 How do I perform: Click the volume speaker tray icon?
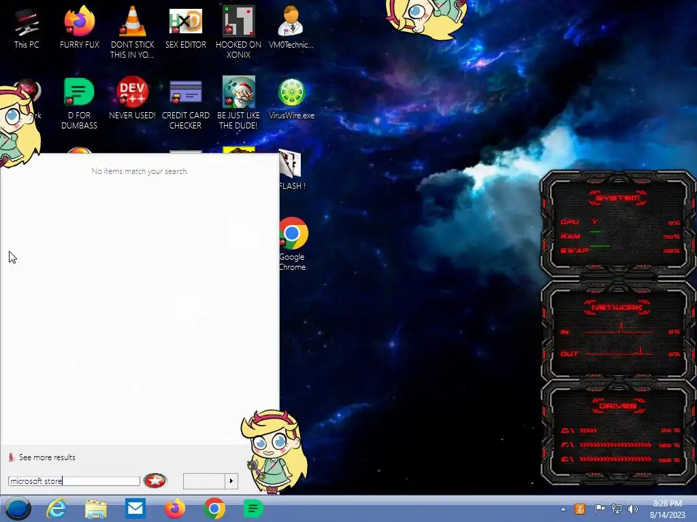point(633,508)
